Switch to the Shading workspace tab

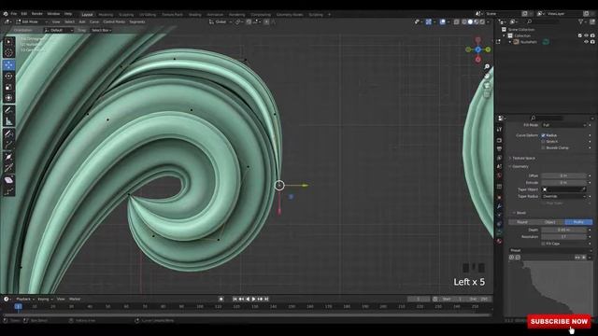(x=195, y=15)
